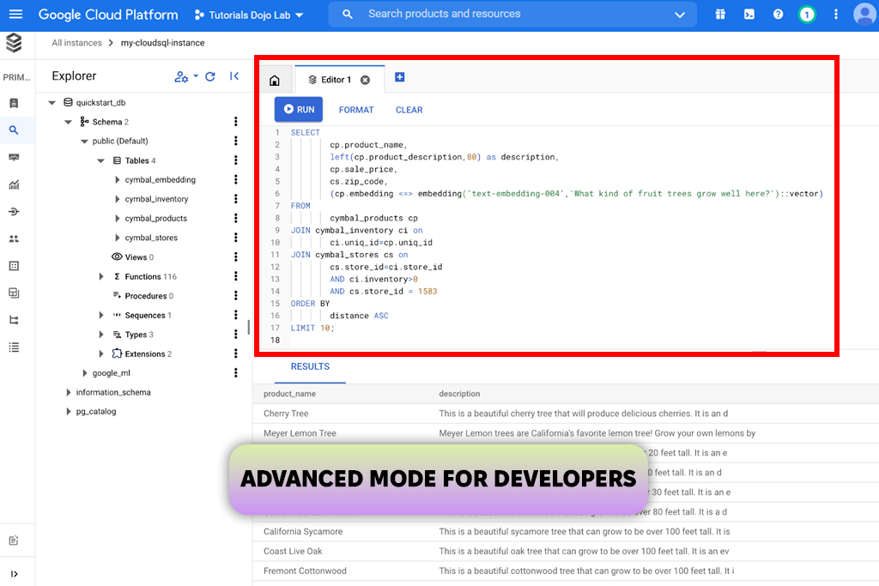Click the All instances breadcrumb link
This screenshot has height=586, width=879.
pos(76,43)
